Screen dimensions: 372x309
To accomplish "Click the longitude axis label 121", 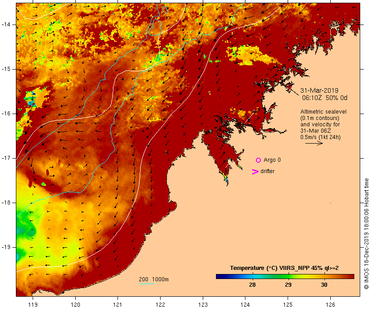I will (117, 304).
